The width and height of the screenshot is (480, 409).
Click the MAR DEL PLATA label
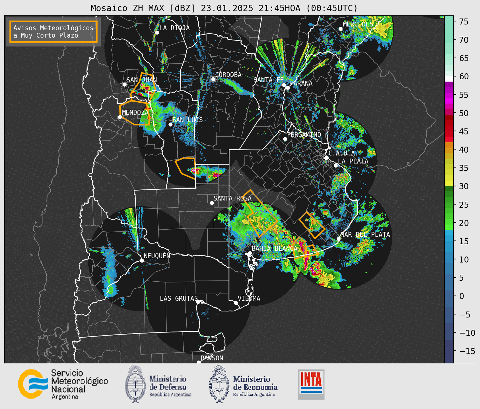[x=365, y=234]
